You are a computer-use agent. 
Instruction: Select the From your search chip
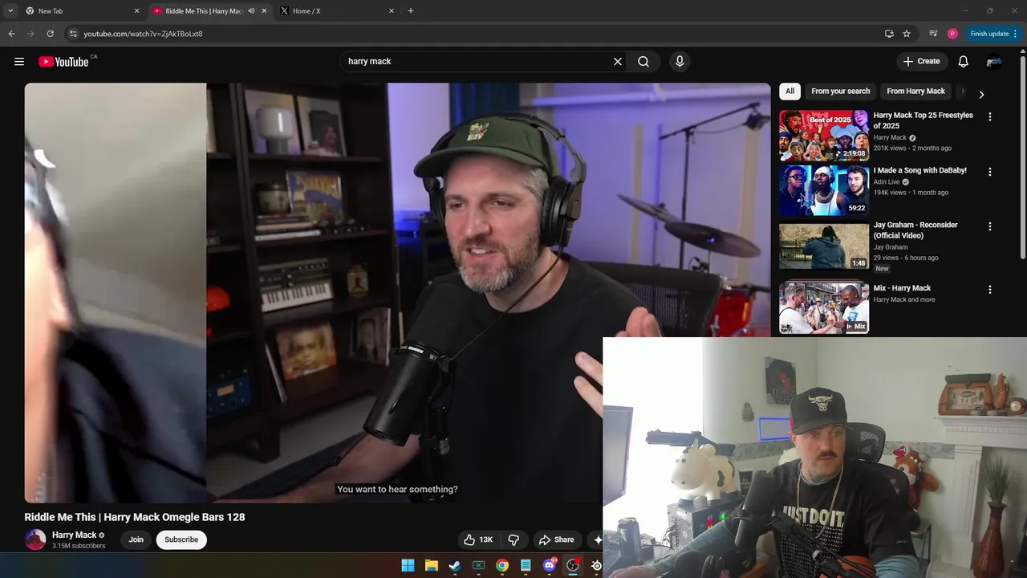(840, 92)
